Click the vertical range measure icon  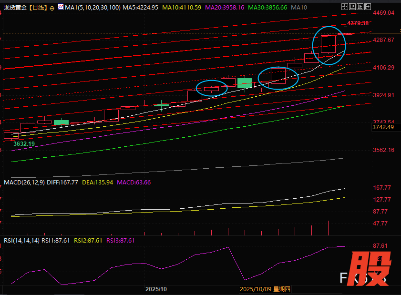(352, 7)
